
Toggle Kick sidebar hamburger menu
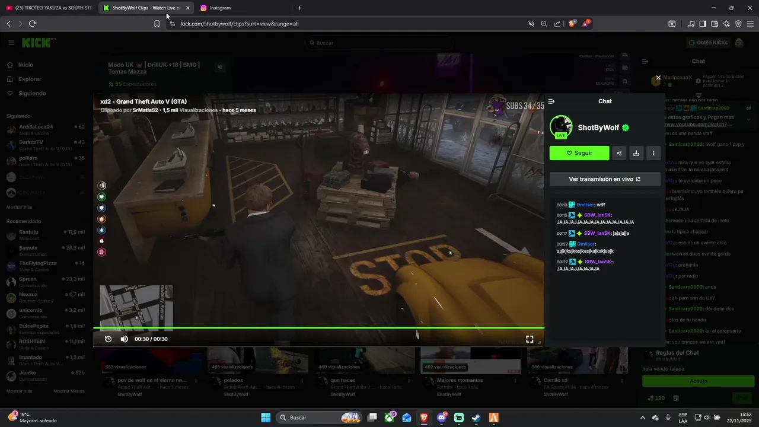pos(11,43)
